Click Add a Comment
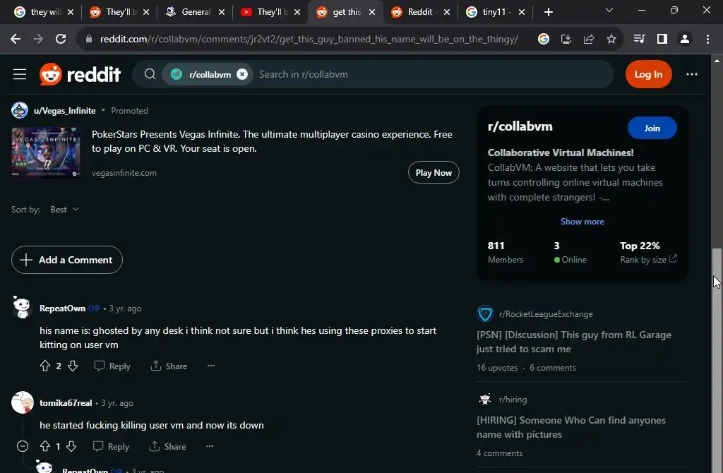 click(67, 260)
